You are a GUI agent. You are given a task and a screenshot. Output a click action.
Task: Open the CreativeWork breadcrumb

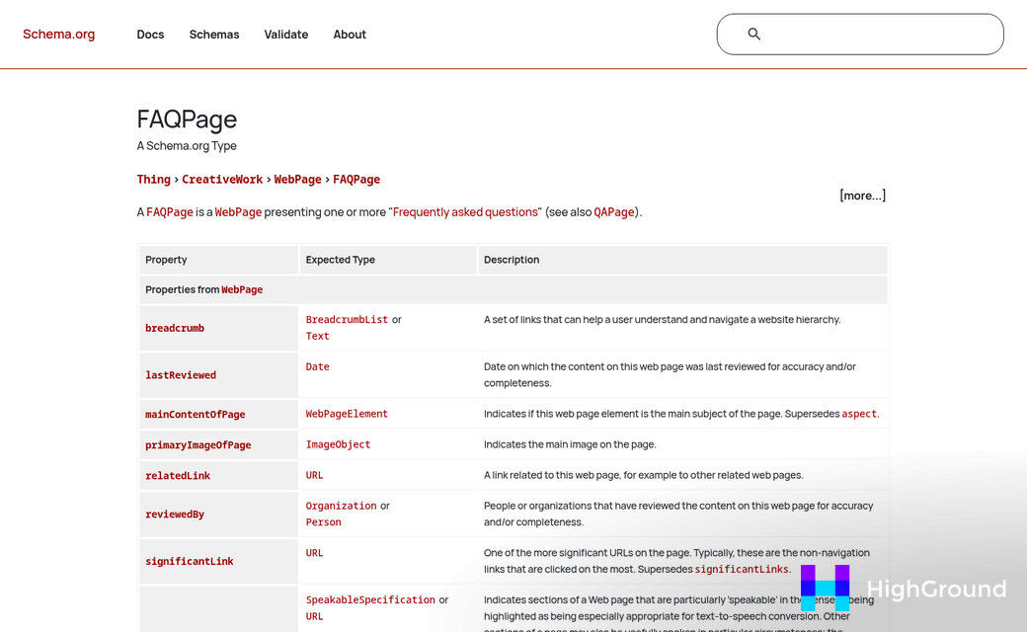(222, 179)
